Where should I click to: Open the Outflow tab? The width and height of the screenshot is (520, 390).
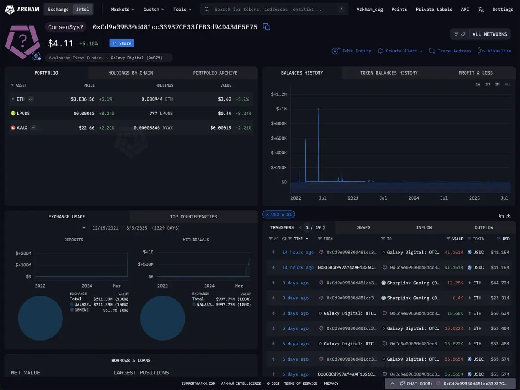tap(484, 227)
